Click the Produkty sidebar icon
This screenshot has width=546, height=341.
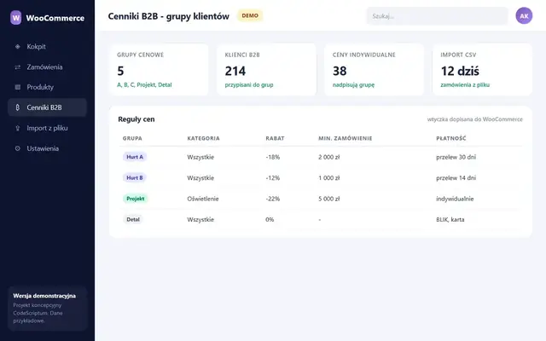tap(17, 87)
